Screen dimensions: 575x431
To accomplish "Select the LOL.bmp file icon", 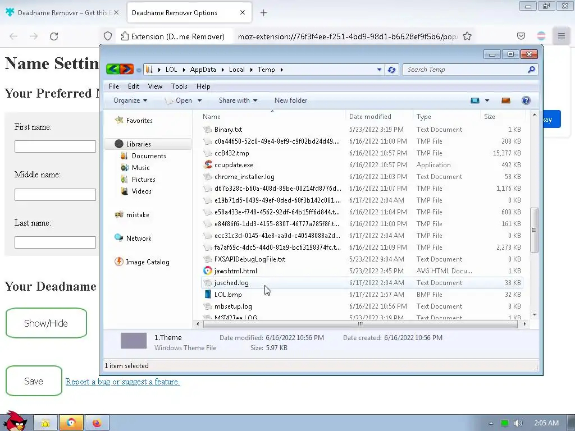I will click(208, 294).
